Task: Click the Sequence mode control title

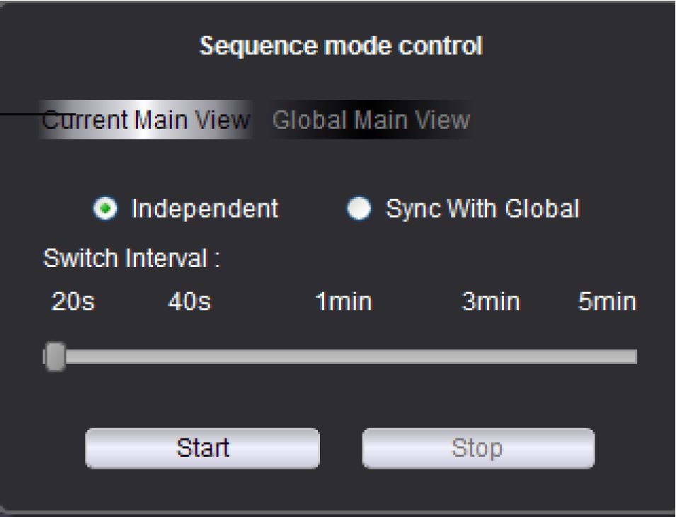Action: pyautogui.click(x=340, y=47)
